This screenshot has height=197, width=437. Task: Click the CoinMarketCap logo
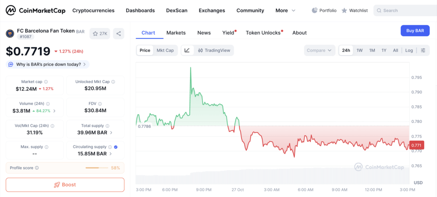pos(35,10)
